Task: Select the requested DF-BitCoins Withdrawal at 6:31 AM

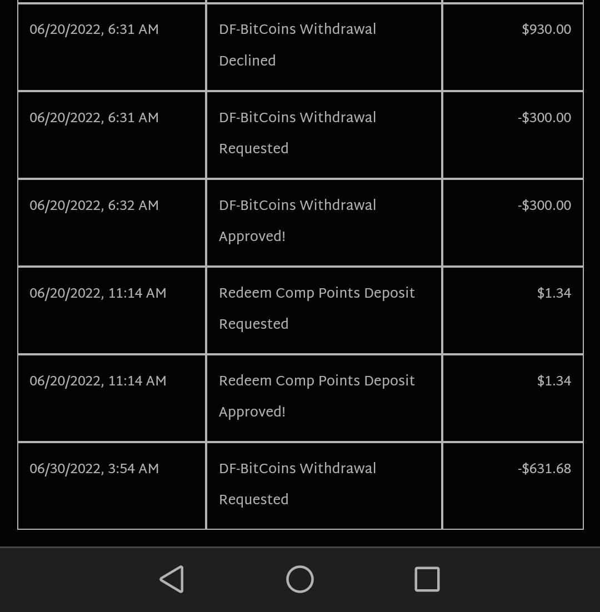Action: [298, 133]
